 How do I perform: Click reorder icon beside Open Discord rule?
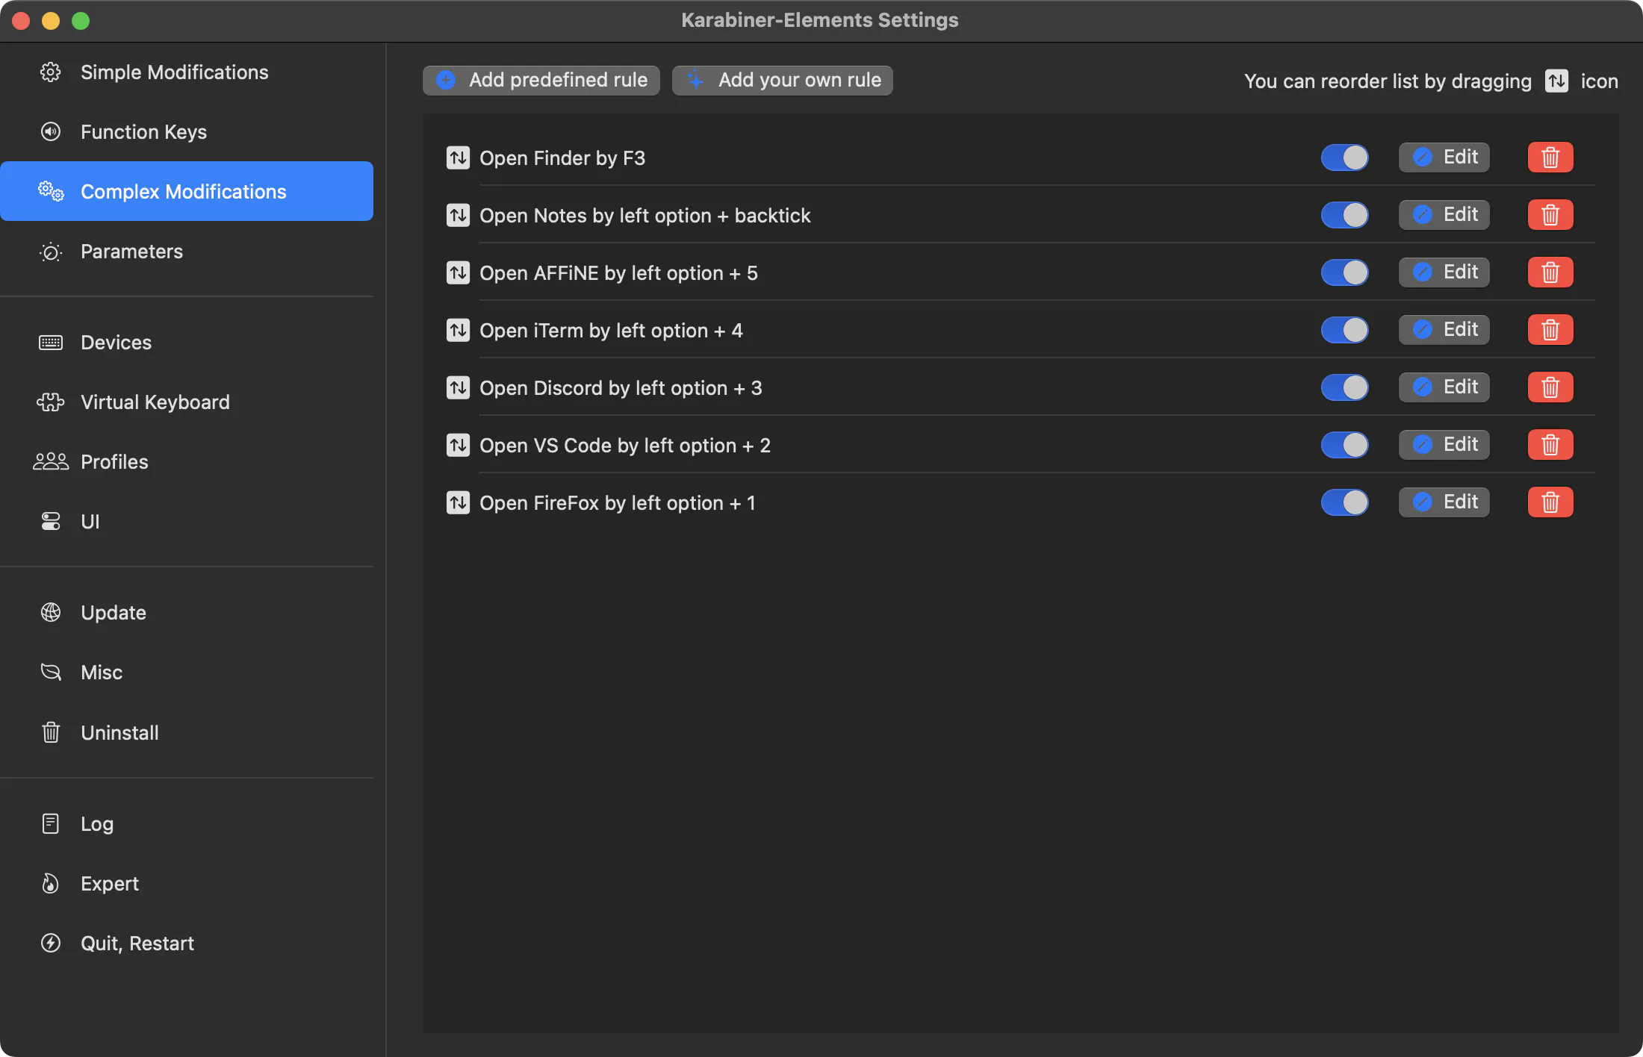(458, 388)
